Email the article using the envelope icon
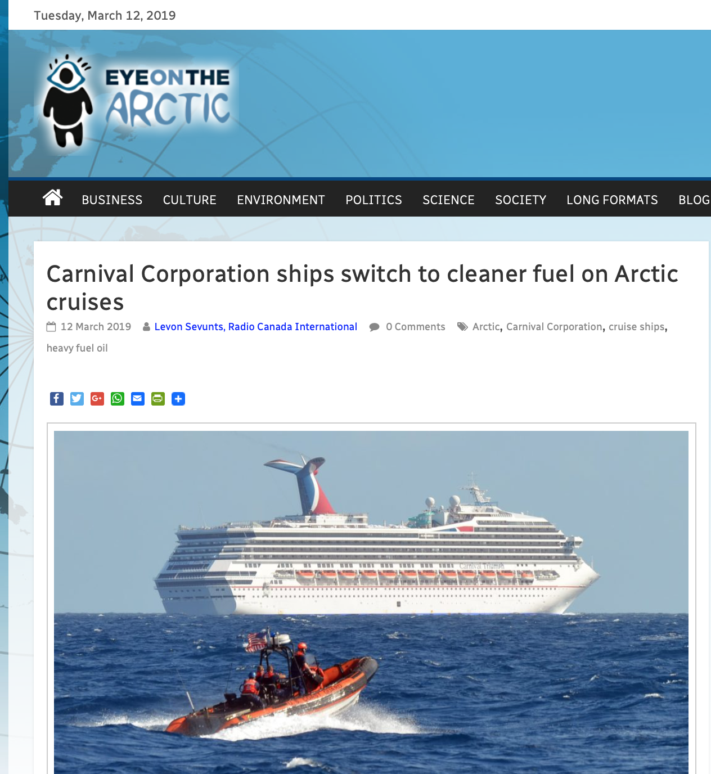711x774 pixels. click(138, 399)
